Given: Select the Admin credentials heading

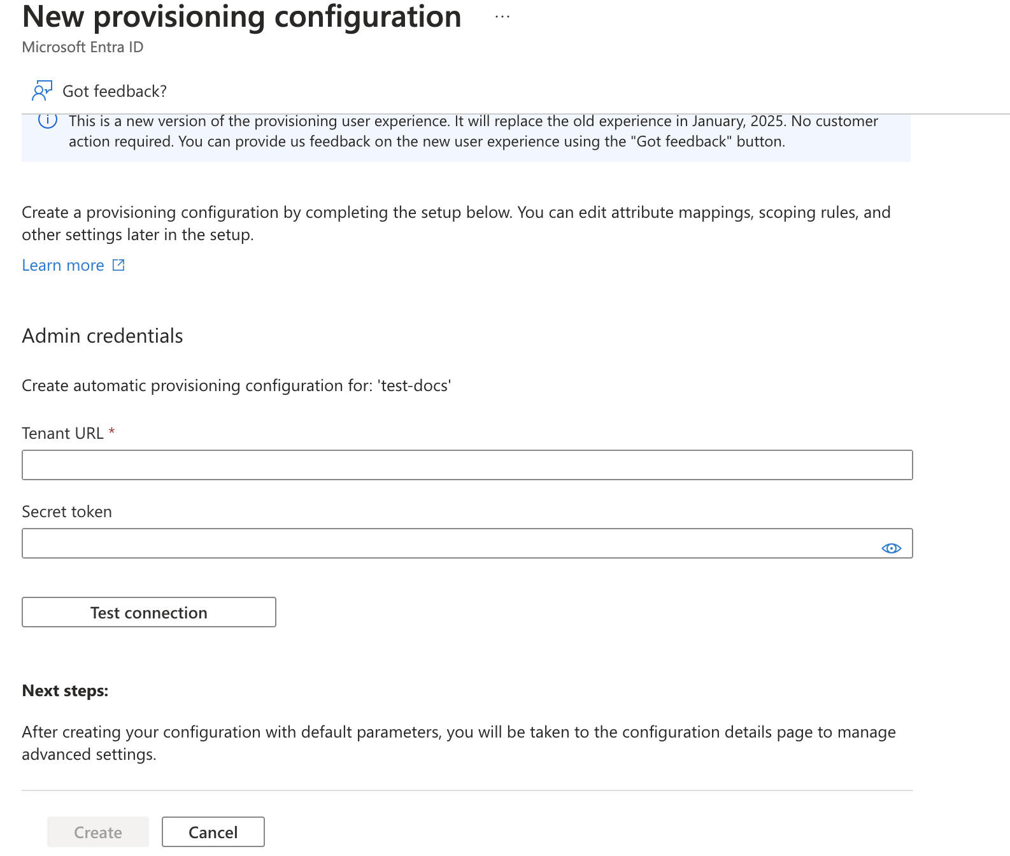Looking at the screenshot, I should [103, 336].
